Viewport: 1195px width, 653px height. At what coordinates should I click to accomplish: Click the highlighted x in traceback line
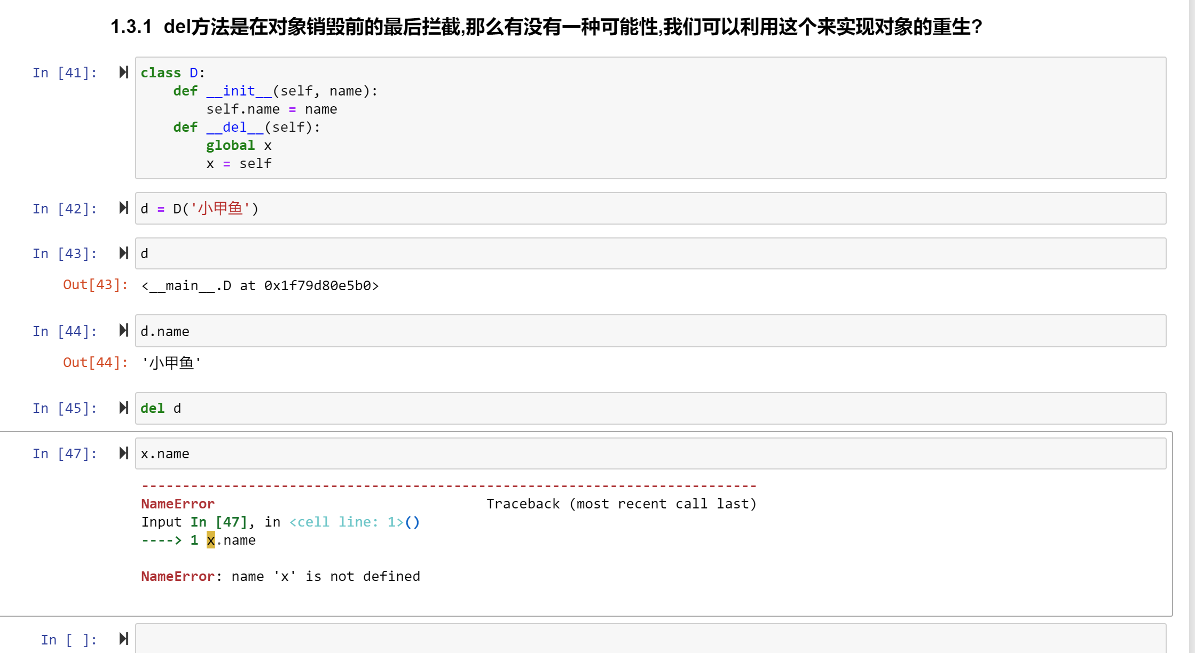click(x=211, y=540)
